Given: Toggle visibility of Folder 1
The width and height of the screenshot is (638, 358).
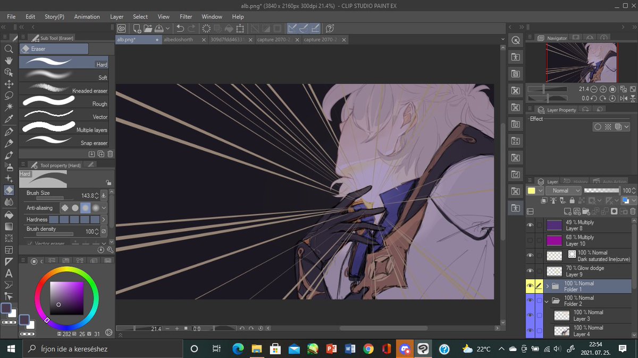Looking at the screenshot, I should click(530, 286).
